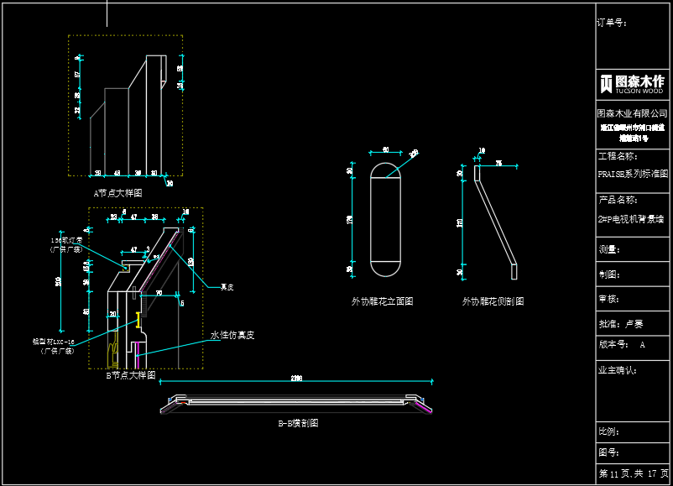Click the B-B horizontal cross-section drawing
673x486 pixels.
pyautogui.click(x=298, y=404)
